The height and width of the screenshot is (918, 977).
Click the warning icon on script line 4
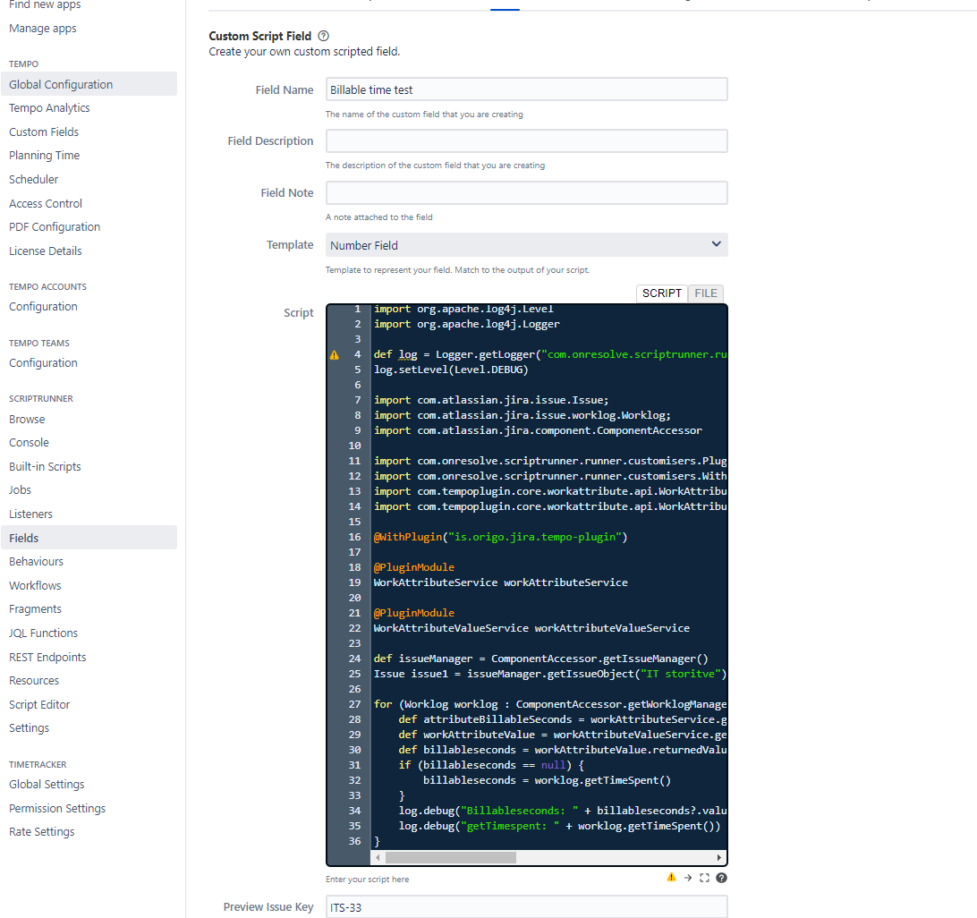tap(335, 354)
